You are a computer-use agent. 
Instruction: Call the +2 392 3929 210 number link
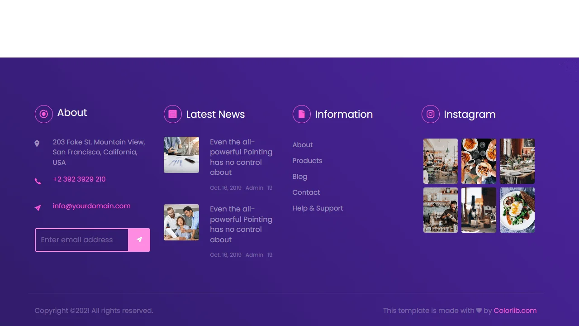click(x=79, y=179)
